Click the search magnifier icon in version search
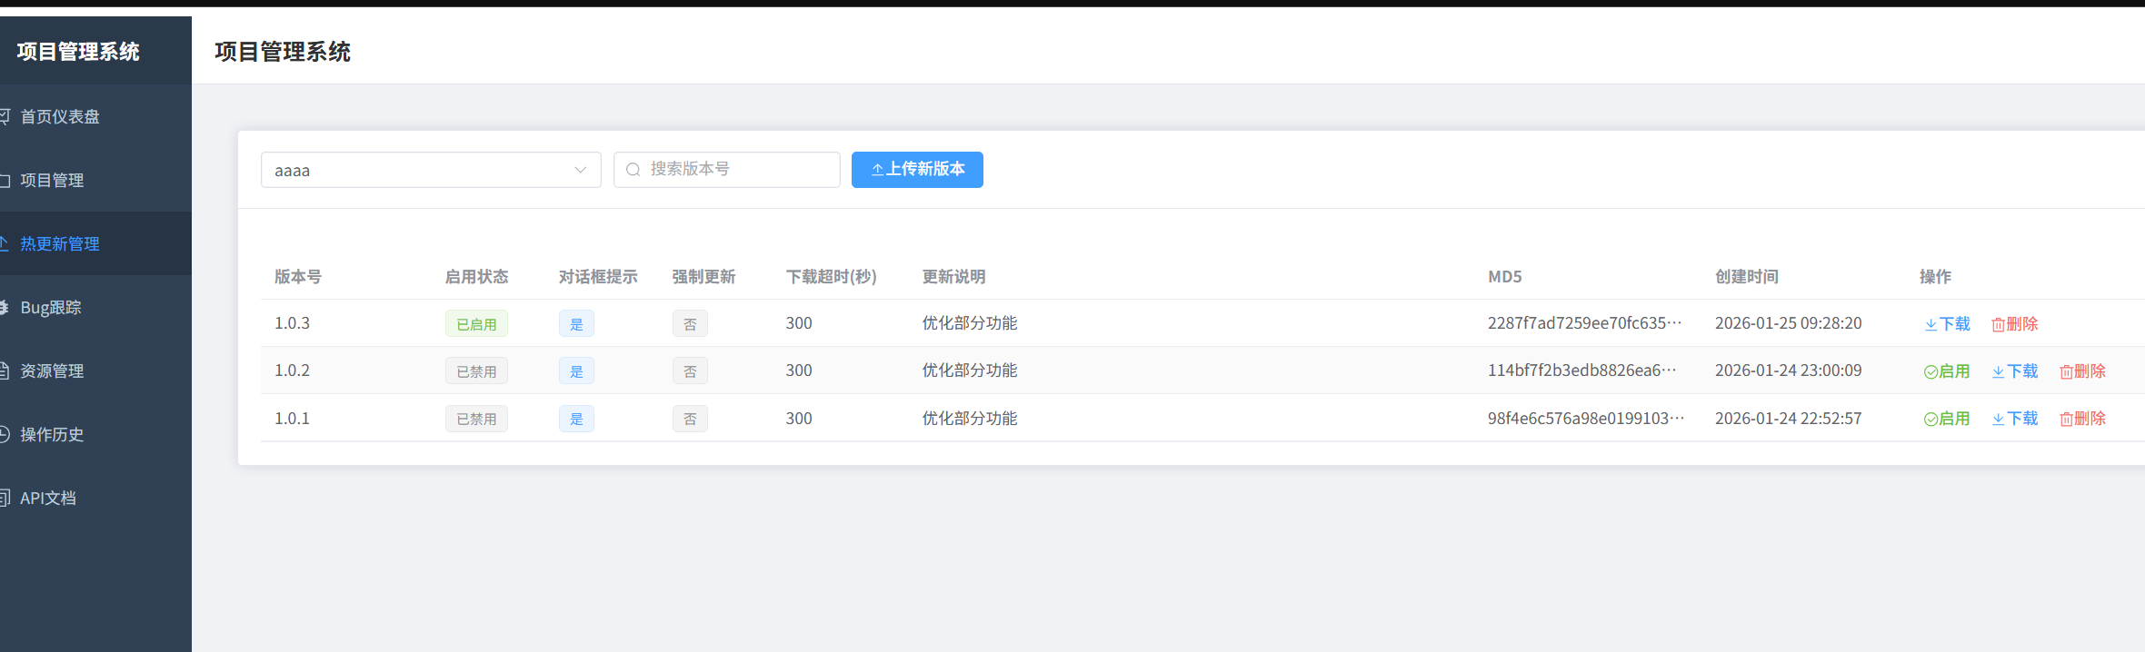The height and width of the screenshot is (652, 2145). click(634, 170)
